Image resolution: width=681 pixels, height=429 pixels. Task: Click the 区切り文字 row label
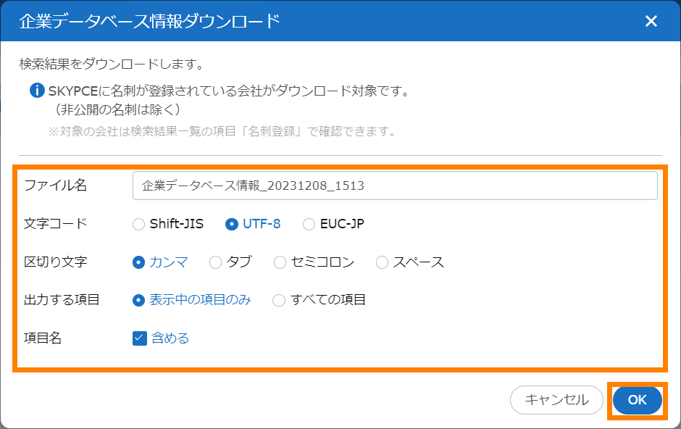pyautogui.click(x=55, y=262)
